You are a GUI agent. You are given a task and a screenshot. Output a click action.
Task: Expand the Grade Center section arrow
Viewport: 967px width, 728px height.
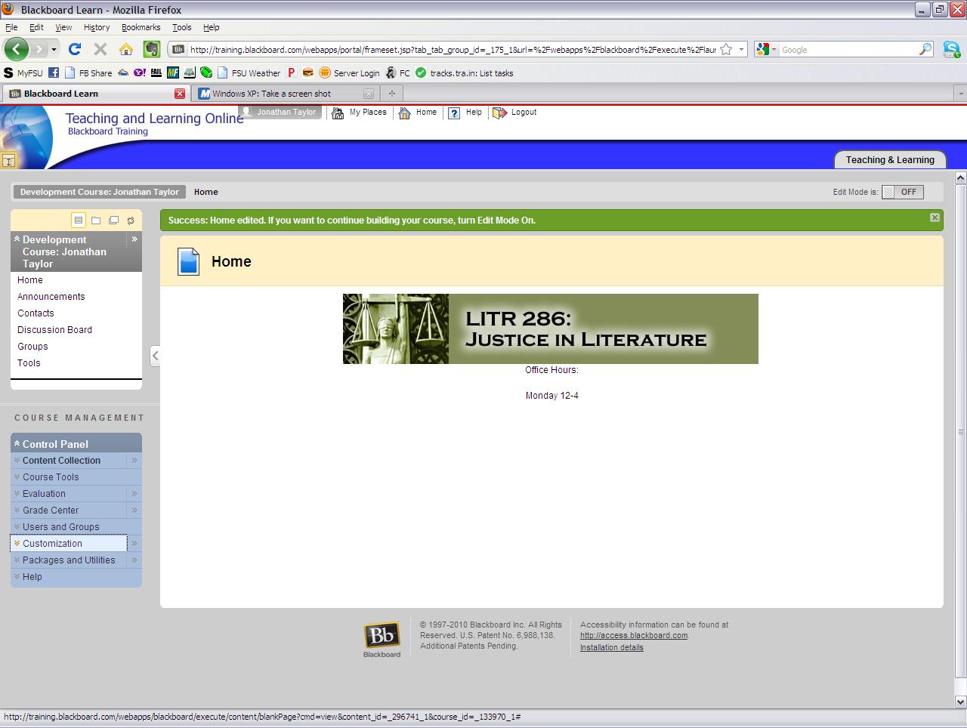click(134, 511)
